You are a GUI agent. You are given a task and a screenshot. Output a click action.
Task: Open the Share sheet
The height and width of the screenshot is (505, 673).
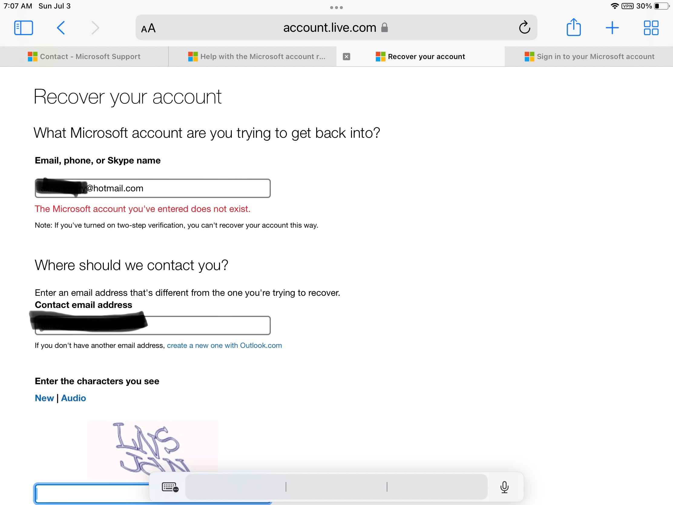point(573,27)
